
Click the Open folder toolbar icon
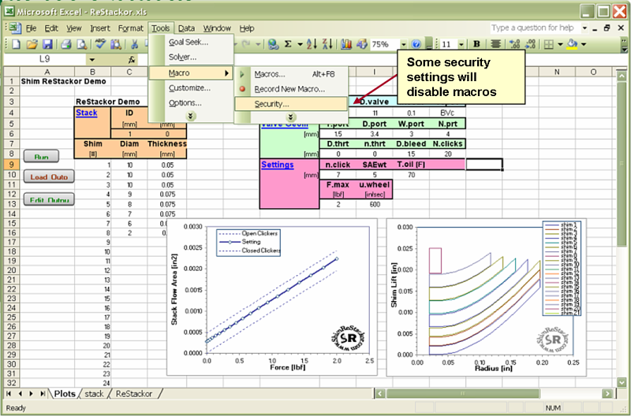[x=32, y=44]
